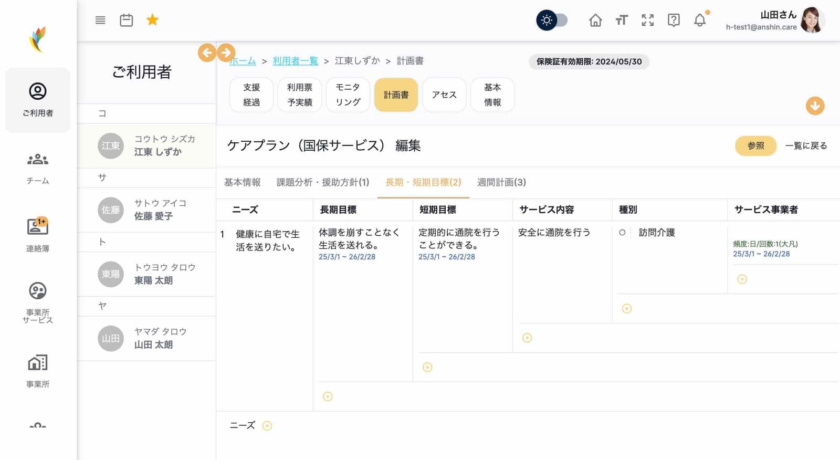Click the need text 健康に自宅で生活を送りたい。

click(268, 241)
